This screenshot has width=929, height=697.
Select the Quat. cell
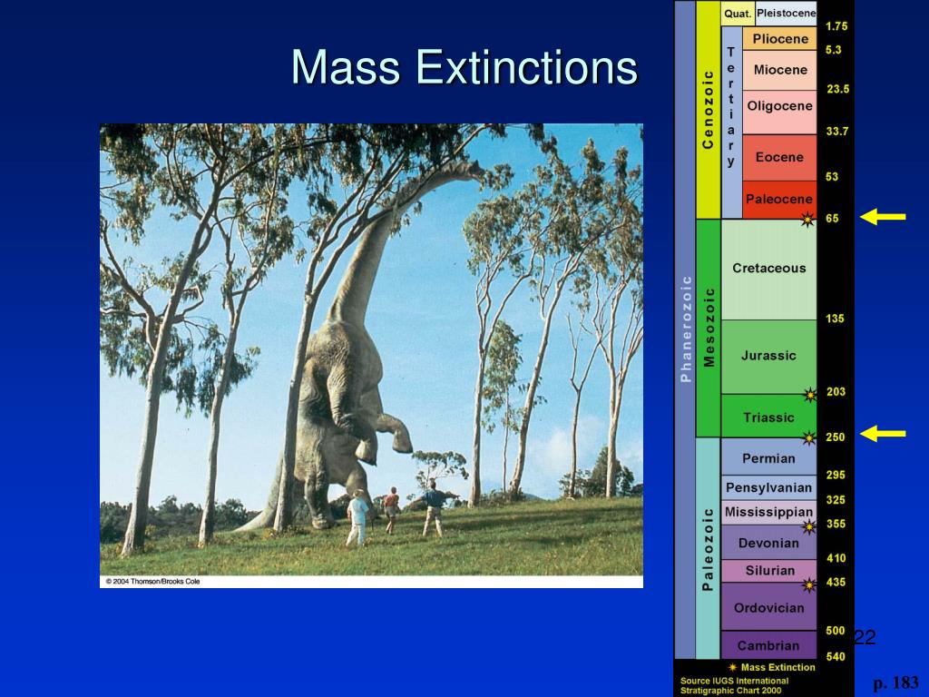738,13
